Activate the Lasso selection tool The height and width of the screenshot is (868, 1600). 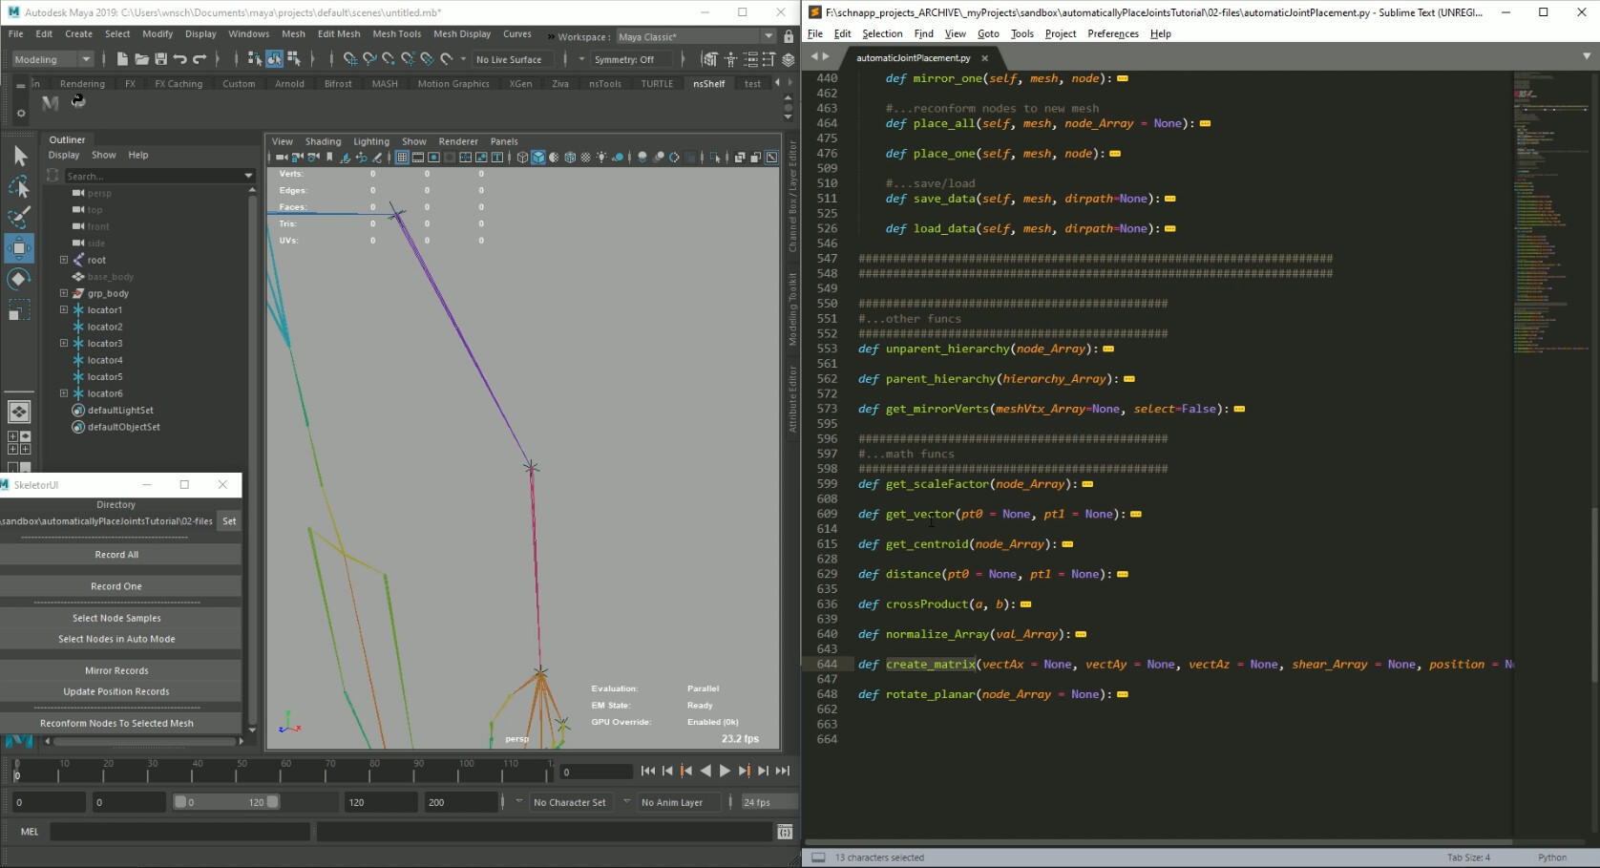pos(19,186)
